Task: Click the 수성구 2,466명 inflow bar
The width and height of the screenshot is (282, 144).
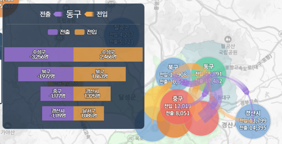Action: pyautogui.click(x=108, y=54)
